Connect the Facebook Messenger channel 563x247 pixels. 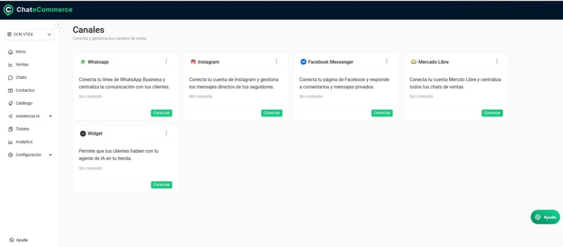[x=382, y=113]
